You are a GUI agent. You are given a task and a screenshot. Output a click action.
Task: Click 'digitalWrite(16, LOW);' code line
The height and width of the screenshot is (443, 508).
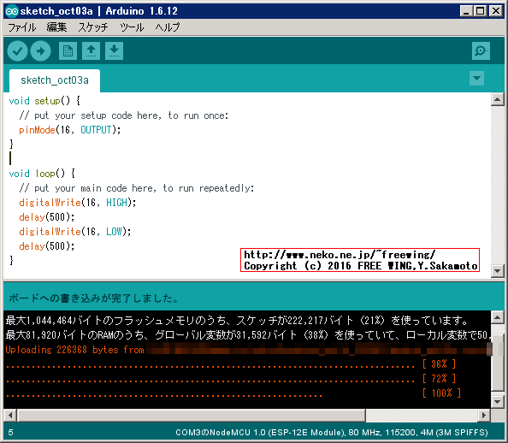75,232
